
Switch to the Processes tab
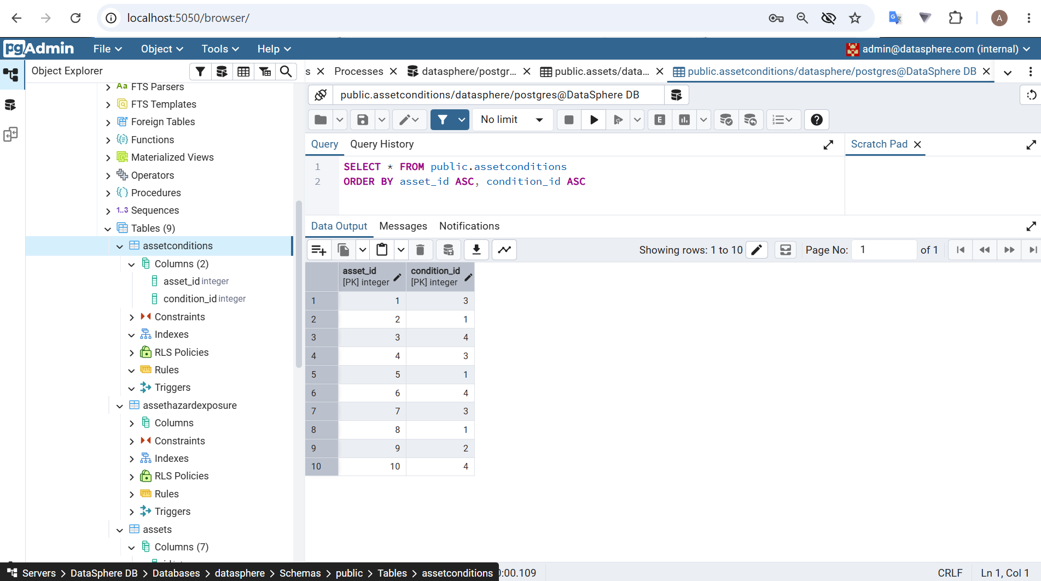click(x=359, y=72)
